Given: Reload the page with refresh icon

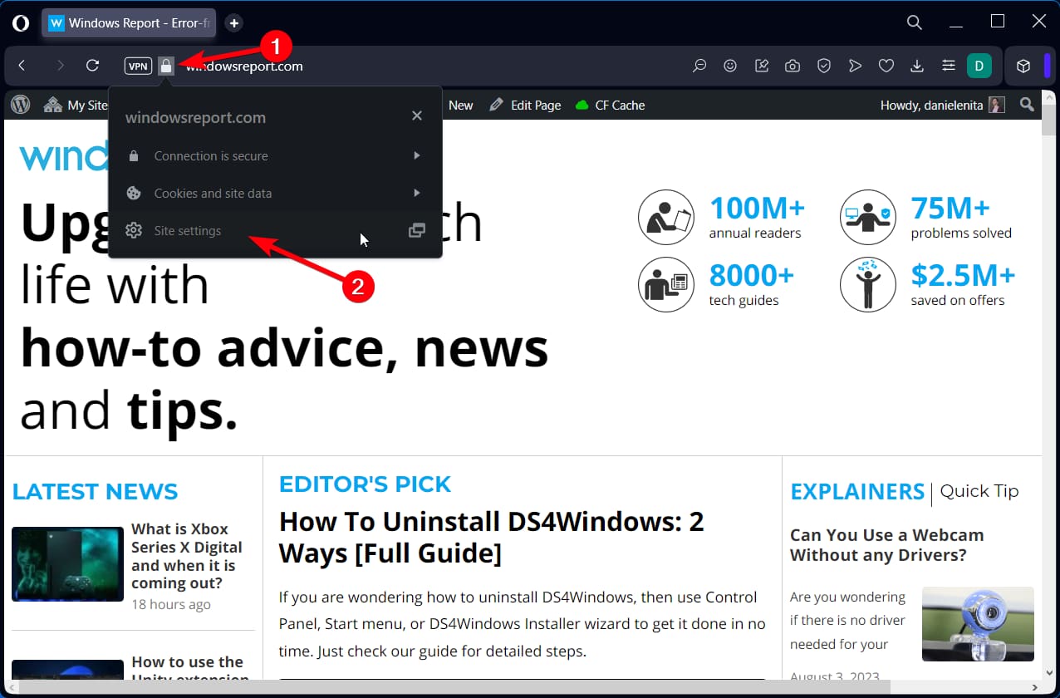Looking at the screenshot, I should point(93,66).
